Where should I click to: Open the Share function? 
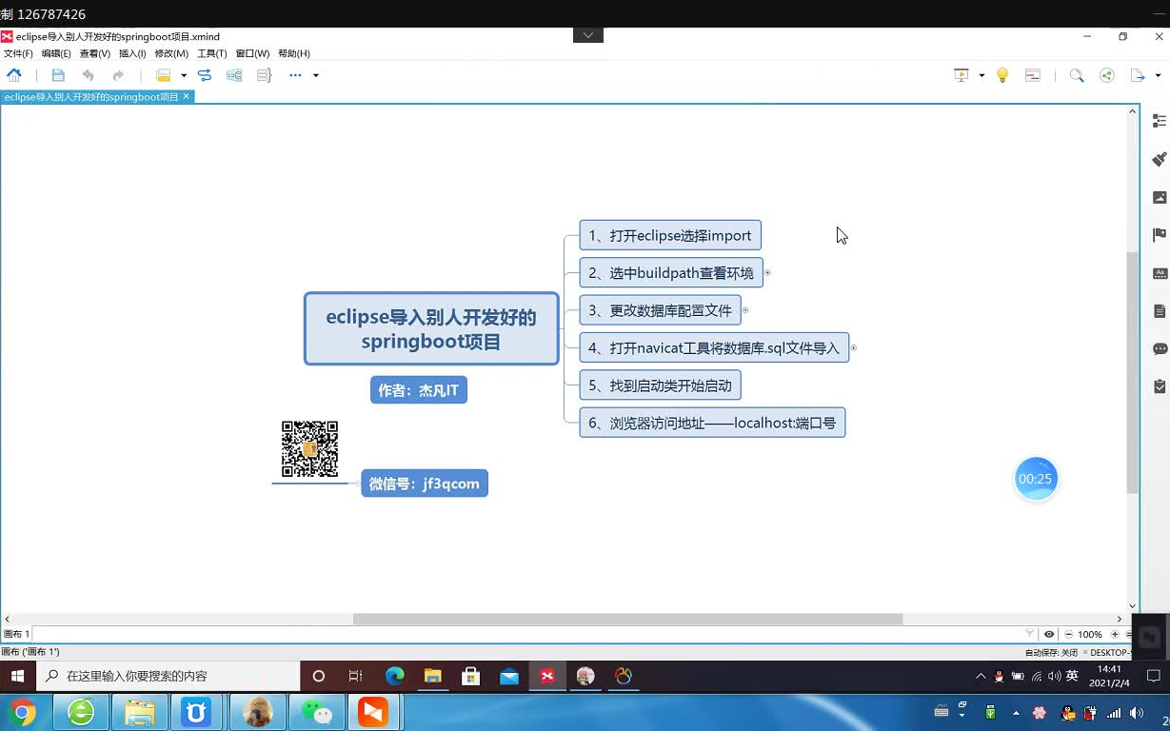pos(1106,75)
